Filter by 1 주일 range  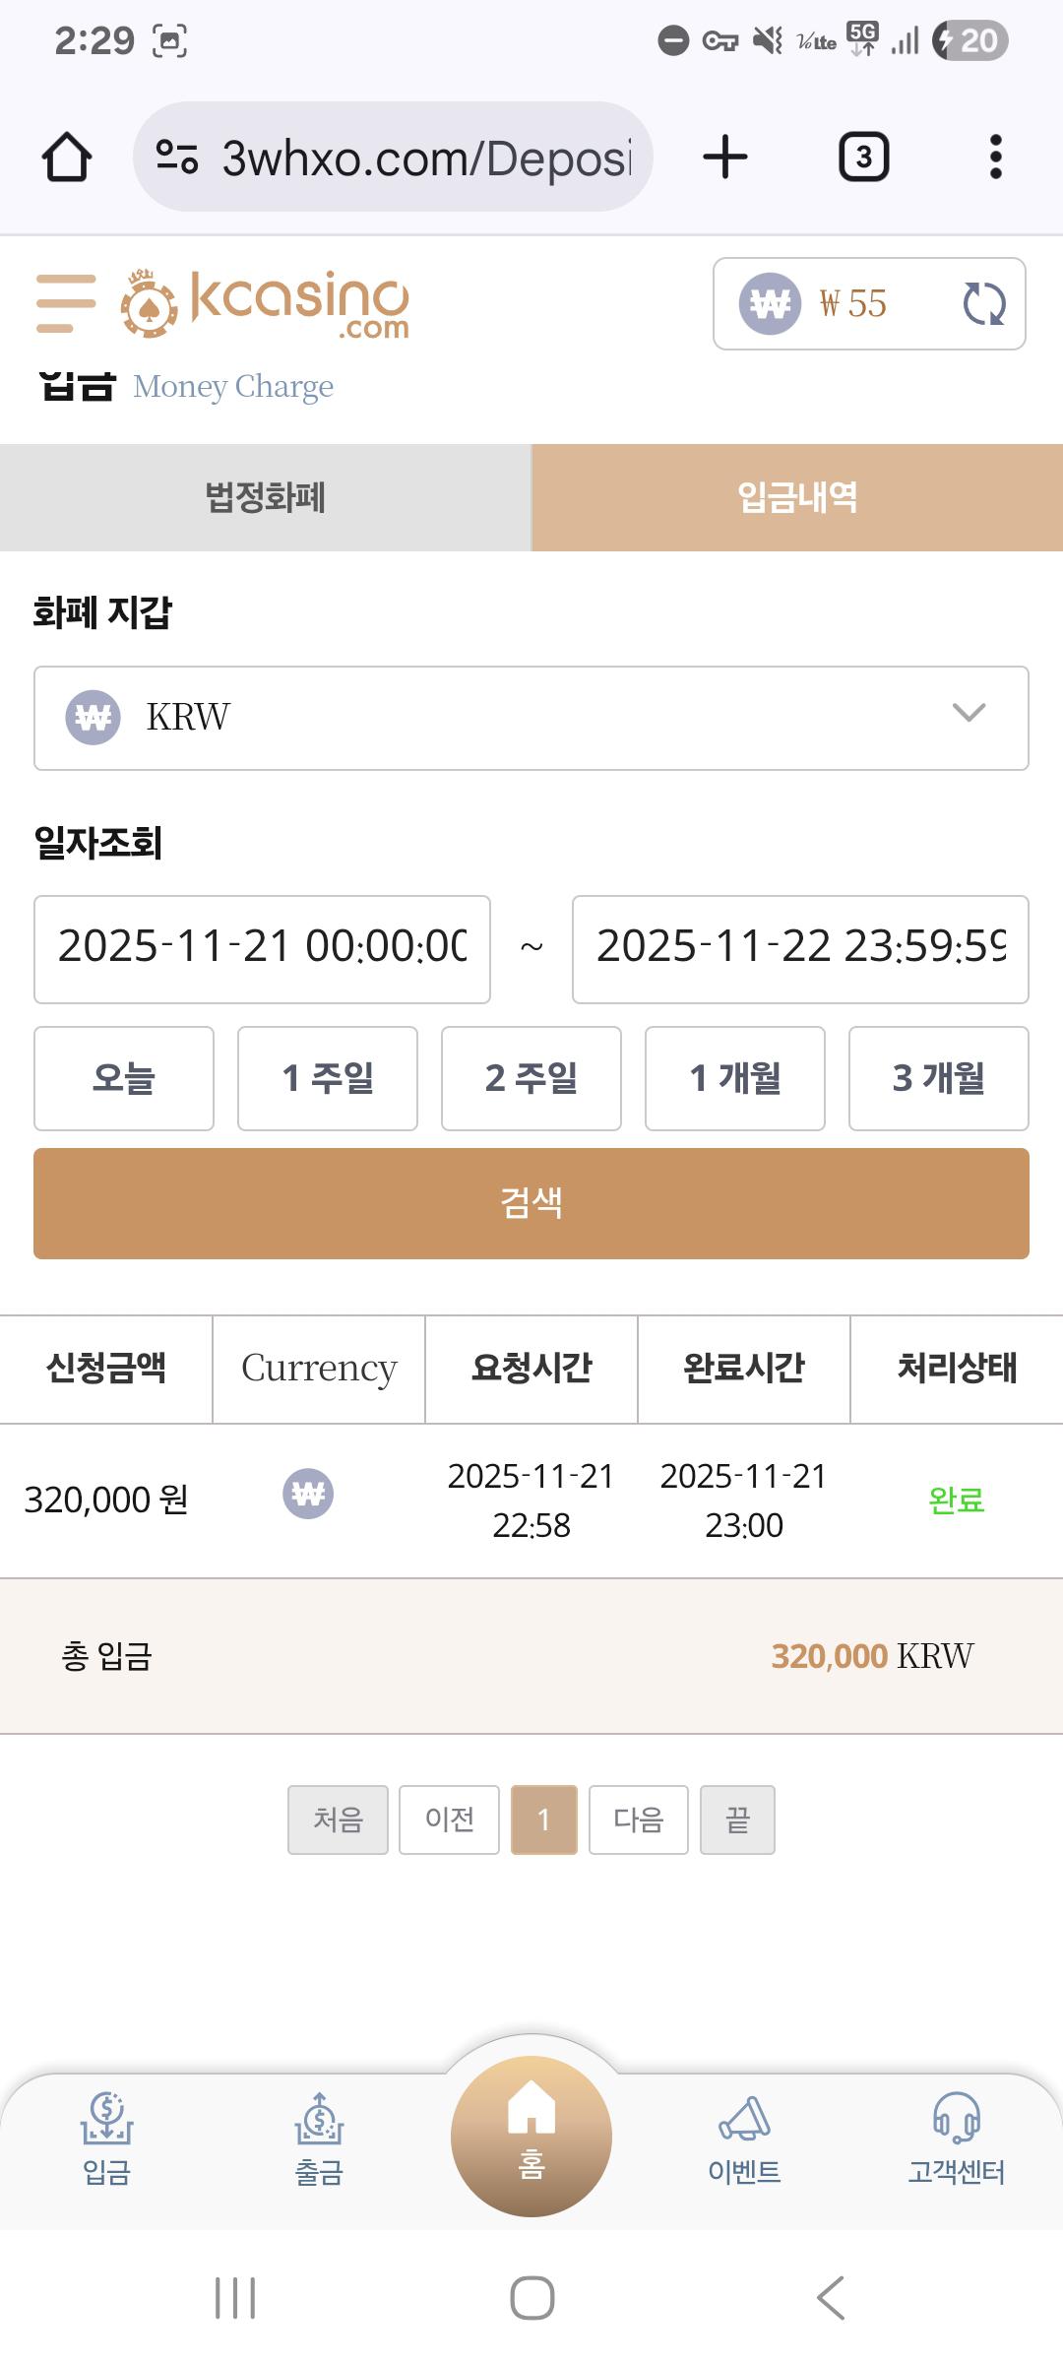coord(328,1078)
